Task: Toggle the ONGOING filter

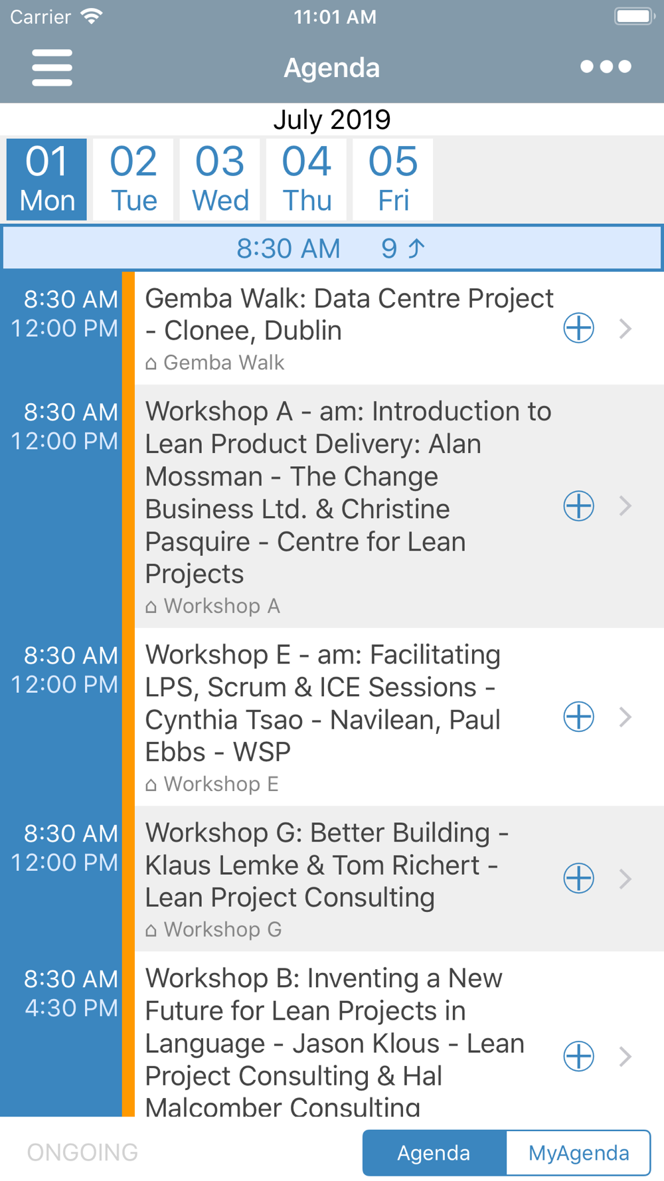Action: point(82,1152)
